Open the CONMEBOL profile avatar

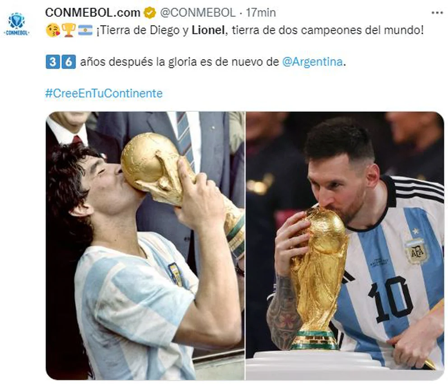coord(17,24)
